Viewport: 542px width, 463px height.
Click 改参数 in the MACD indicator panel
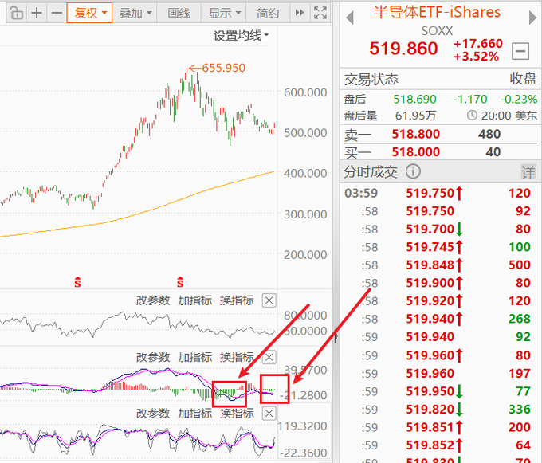[153, 357]
